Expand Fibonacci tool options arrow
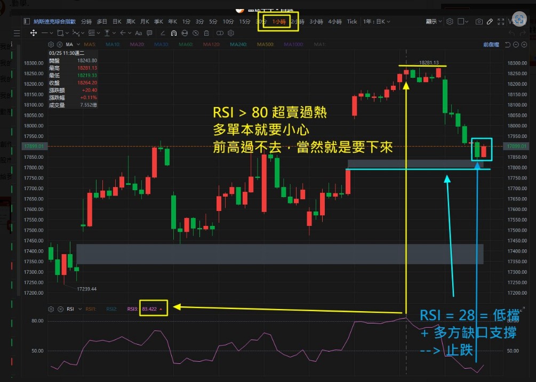Image resolution: width=536 pixels, height=382 pixels. [98, 33]
